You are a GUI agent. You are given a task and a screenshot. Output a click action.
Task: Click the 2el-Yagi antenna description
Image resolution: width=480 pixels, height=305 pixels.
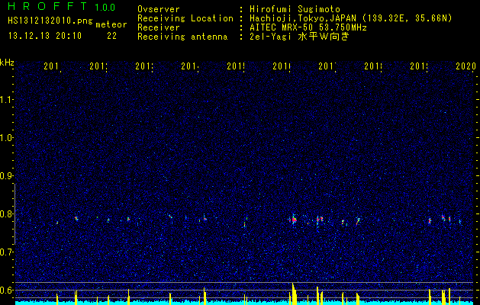pos(299,37)
